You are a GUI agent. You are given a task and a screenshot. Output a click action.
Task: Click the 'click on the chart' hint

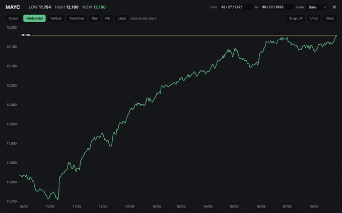[143, 19]
